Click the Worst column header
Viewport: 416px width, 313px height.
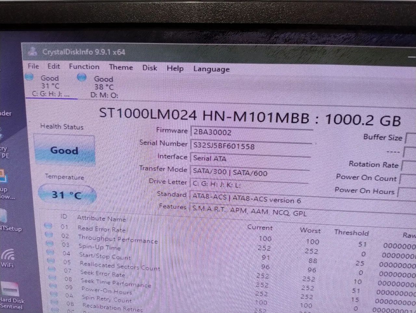click(310, 230)
